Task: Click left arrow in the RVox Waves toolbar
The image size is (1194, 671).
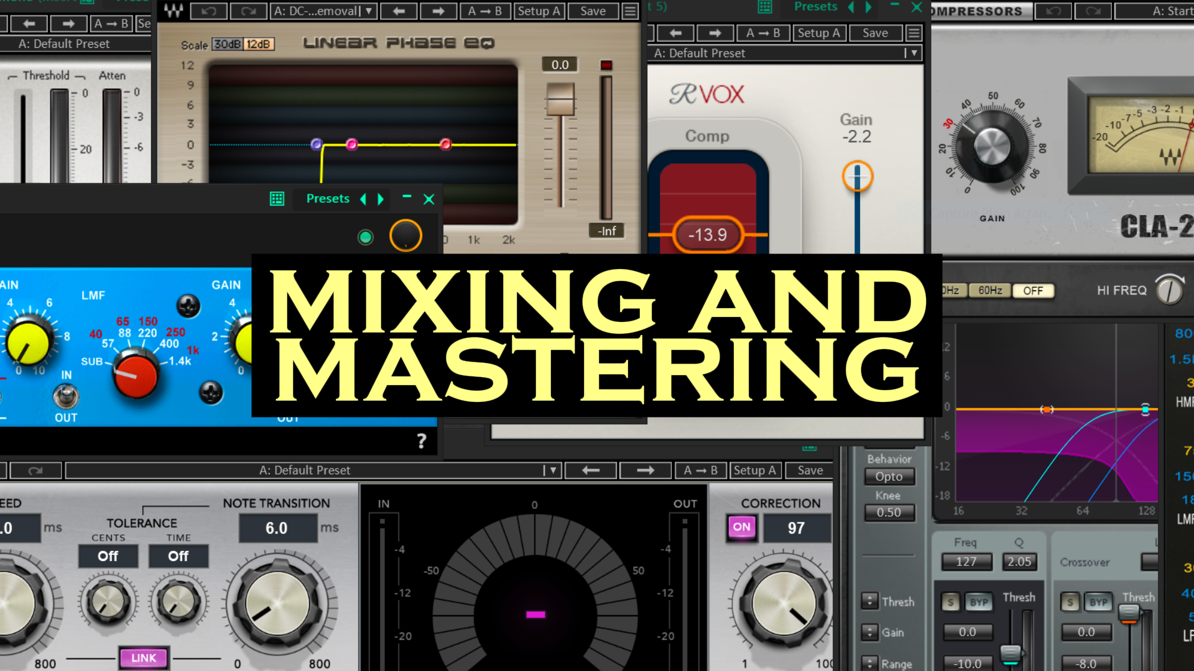Action: (x=675, y=33)
